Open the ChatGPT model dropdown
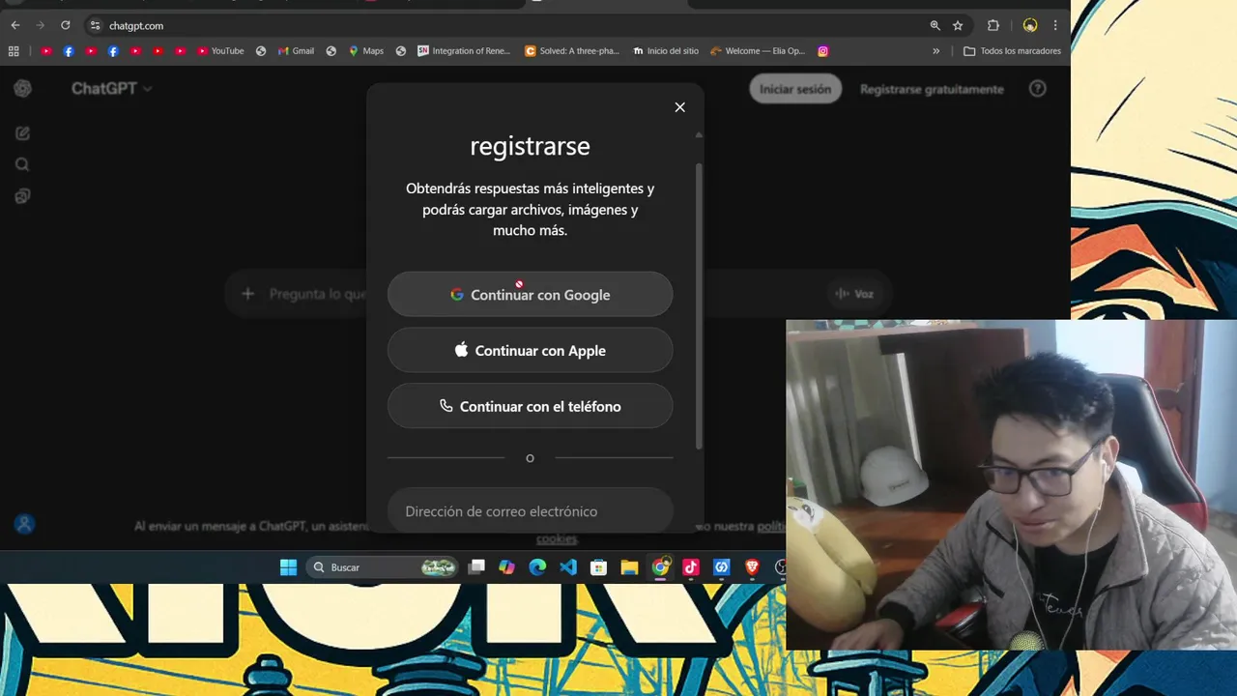The height and width of the screenshot is (696, 1237). [x=111, y=89]
